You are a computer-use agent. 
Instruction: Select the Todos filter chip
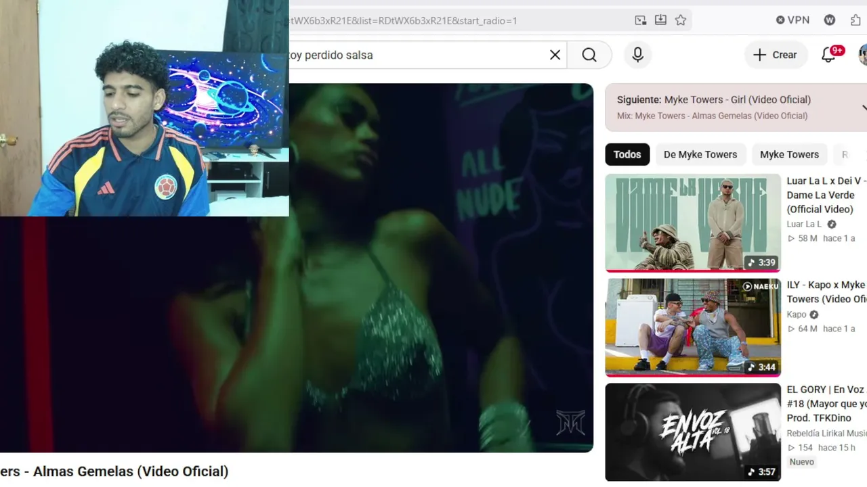pos(627,154)
